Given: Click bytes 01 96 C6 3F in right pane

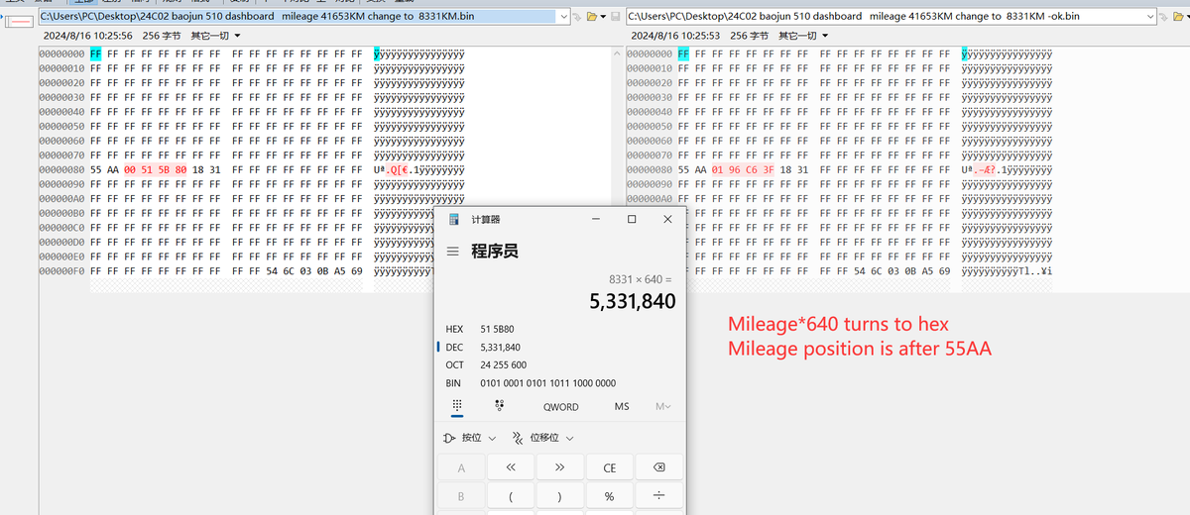Looking at the screenshot, I should coord(743,169).
